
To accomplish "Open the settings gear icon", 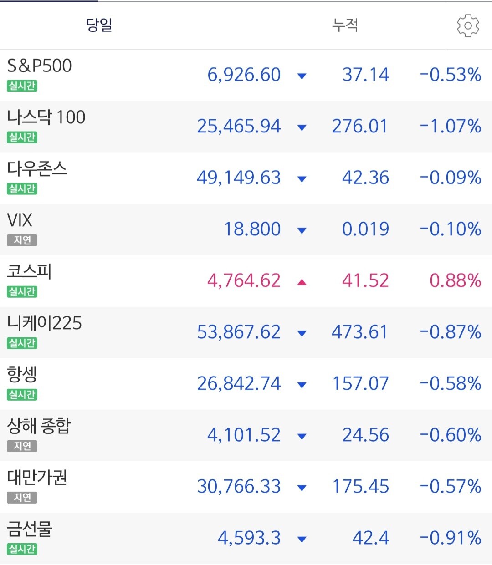I will pos(468,25).
